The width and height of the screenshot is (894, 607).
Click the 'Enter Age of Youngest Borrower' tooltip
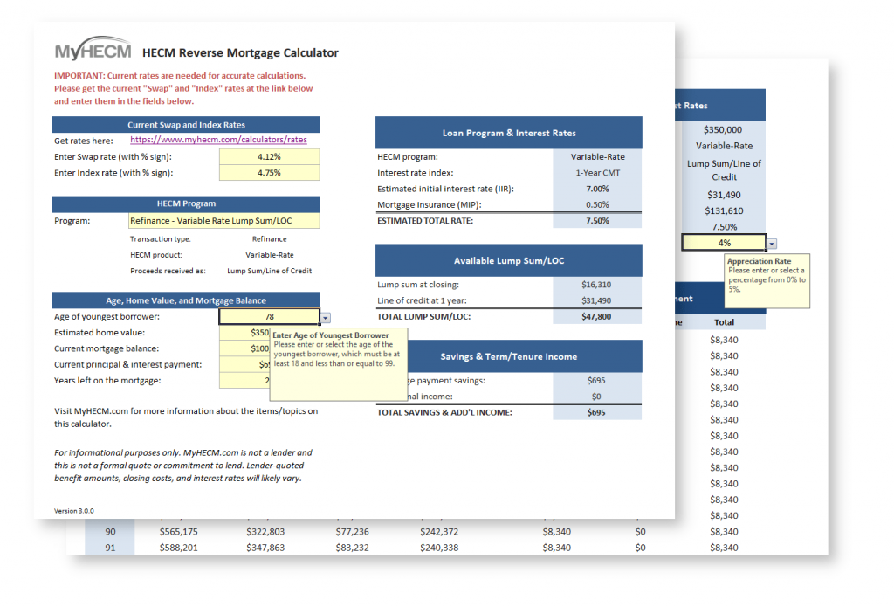pos(339,364)
